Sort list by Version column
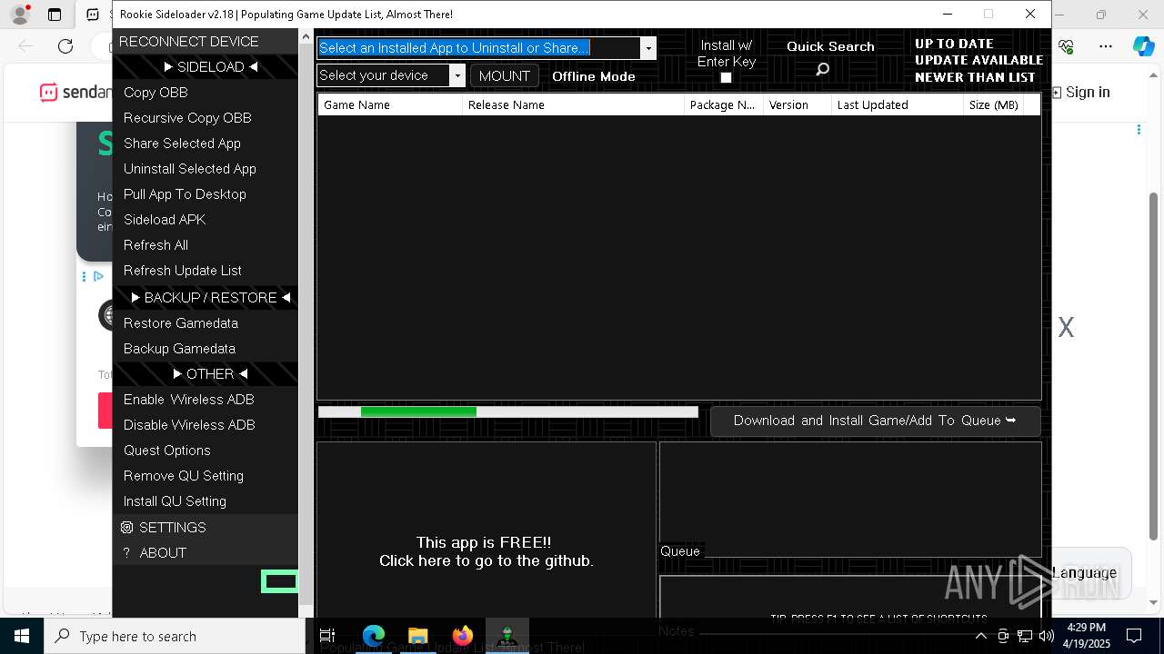 798,104
